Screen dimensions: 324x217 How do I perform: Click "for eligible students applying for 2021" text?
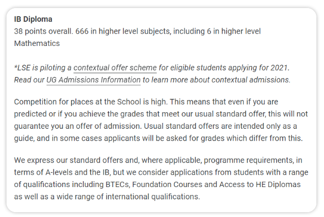pyautogui.click(x=223, y=68)
